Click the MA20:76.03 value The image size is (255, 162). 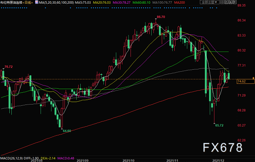point(102,2)
